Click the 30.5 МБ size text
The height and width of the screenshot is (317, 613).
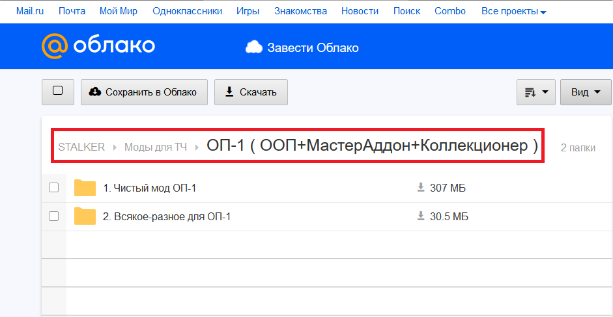[449, 216]
